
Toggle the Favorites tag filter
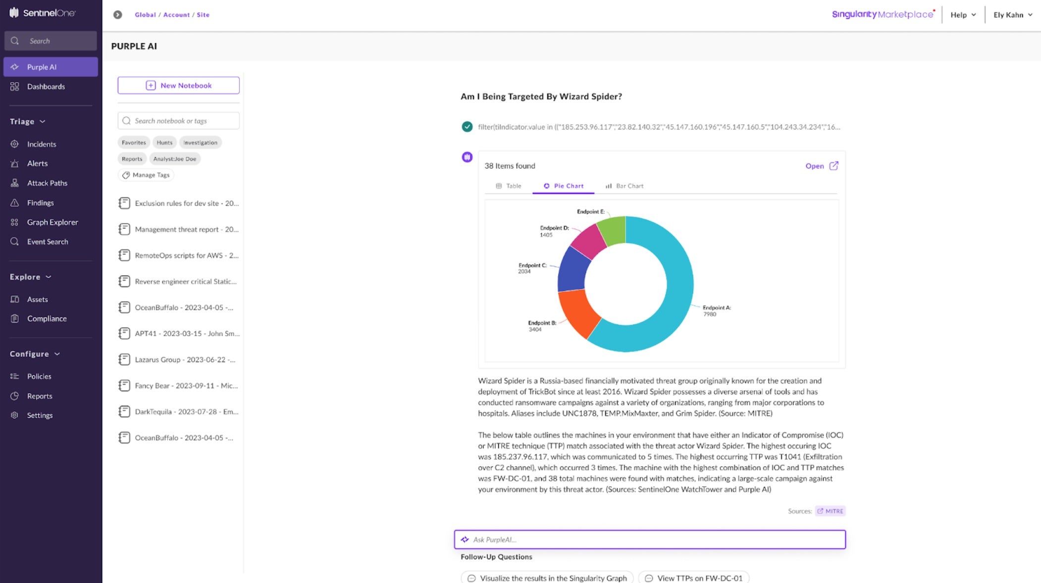(134, 143)
